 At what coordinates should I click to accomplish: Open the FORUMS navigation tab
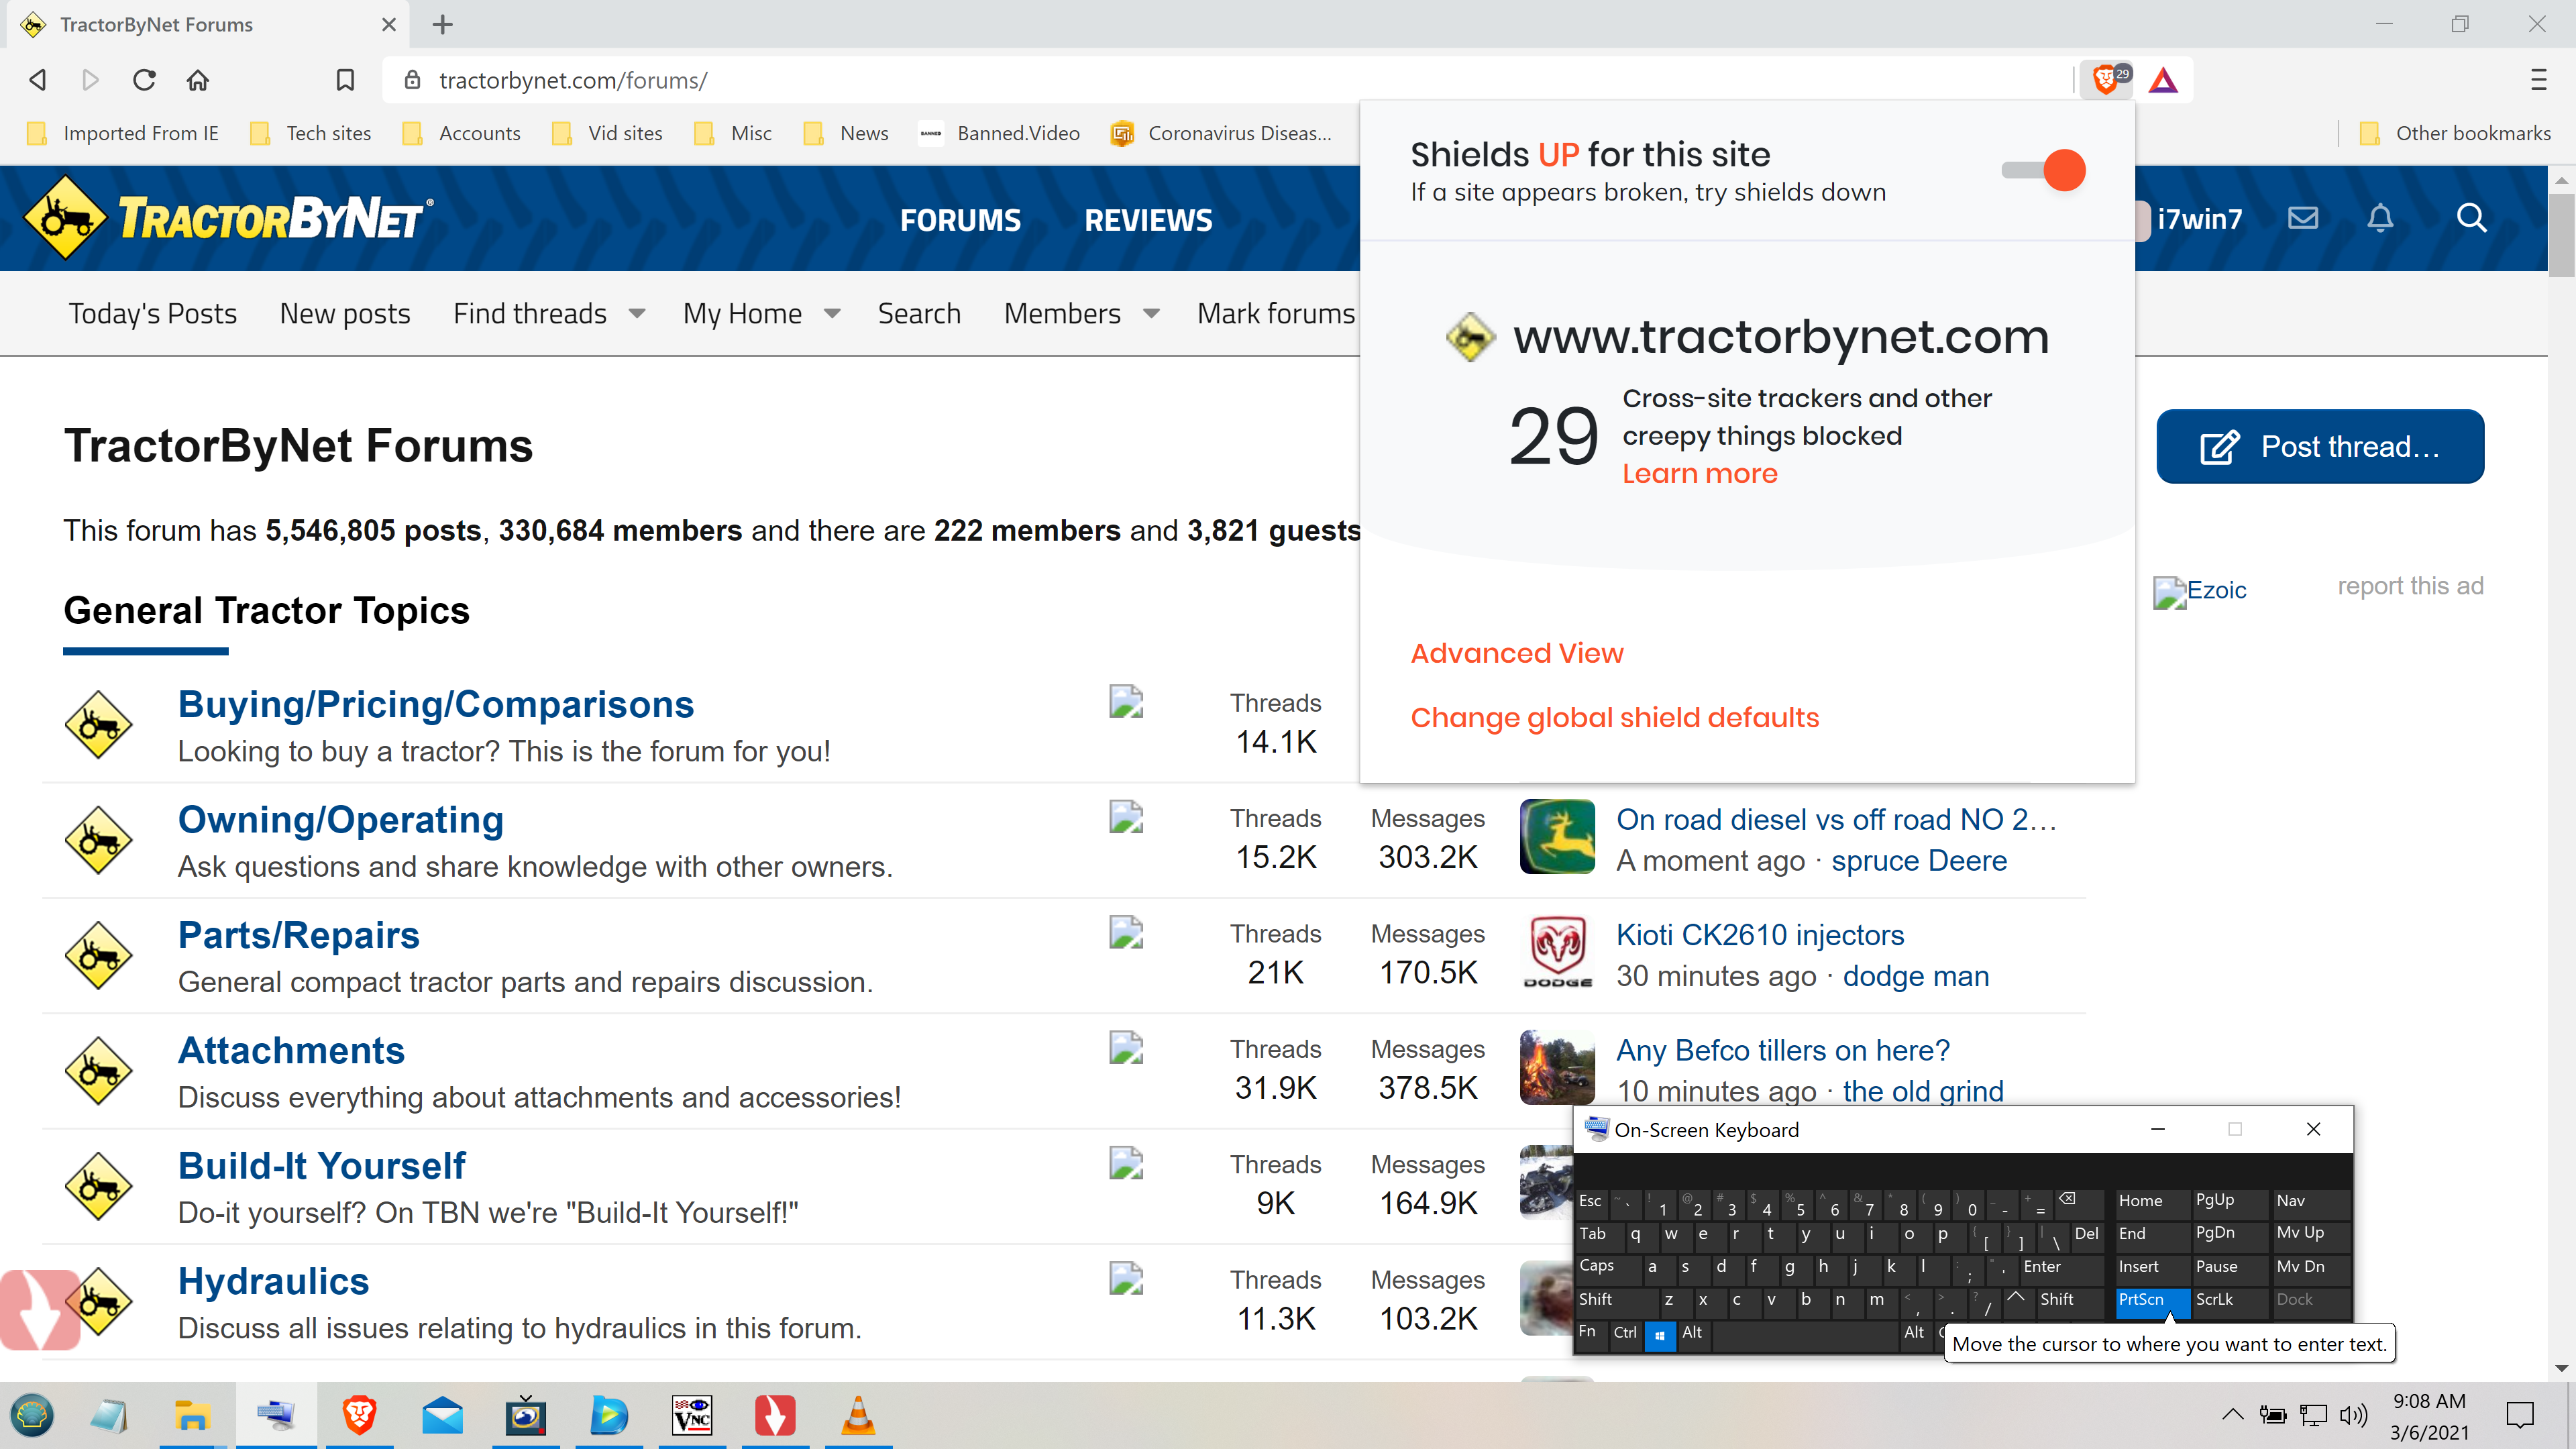click(960, 220)
